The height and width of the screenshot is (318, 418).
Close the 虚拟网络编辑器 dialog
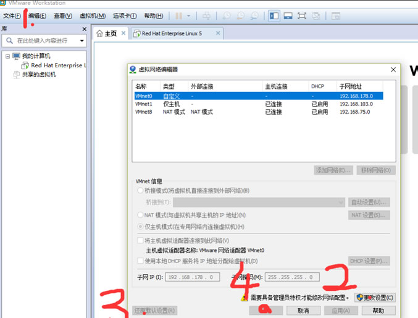(393, 70)
